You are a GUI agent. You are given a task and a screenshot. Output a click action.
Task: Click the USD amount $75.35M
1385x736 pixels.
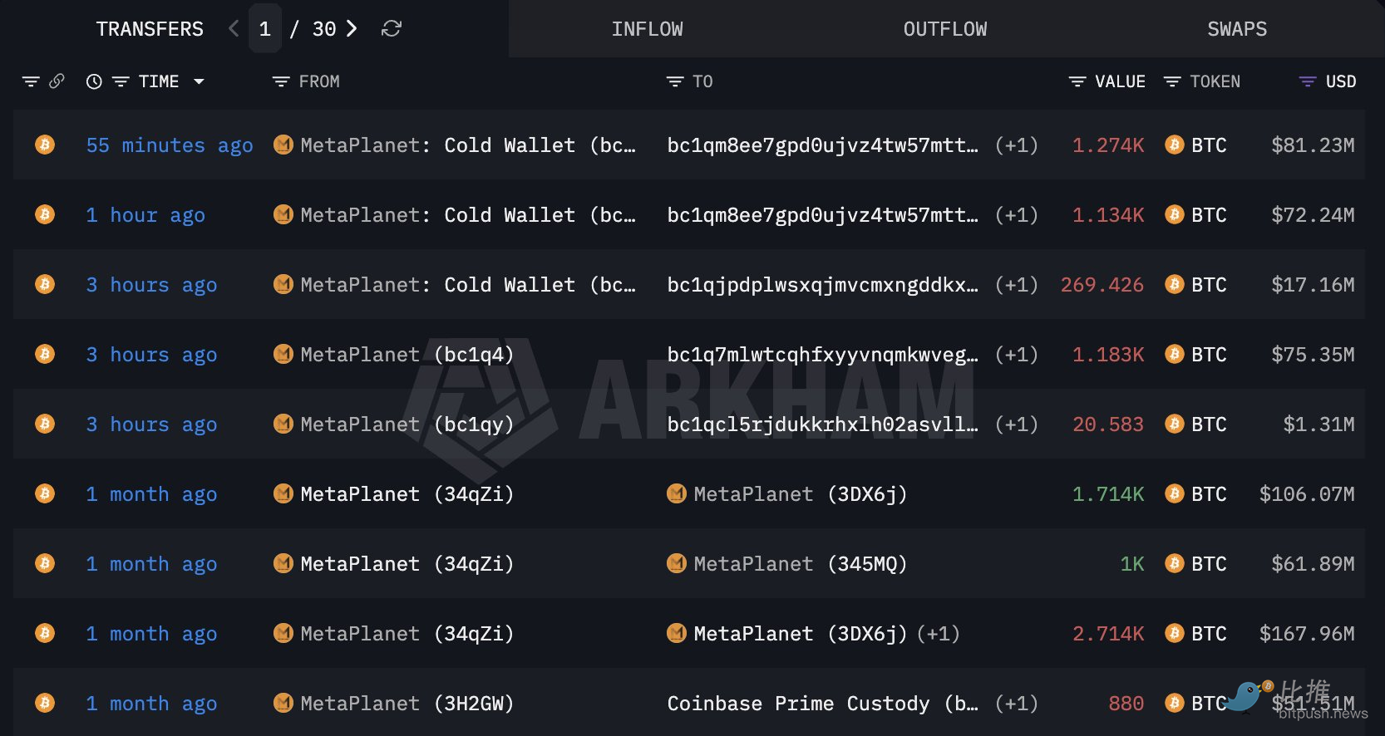(x=1313, y=355)
